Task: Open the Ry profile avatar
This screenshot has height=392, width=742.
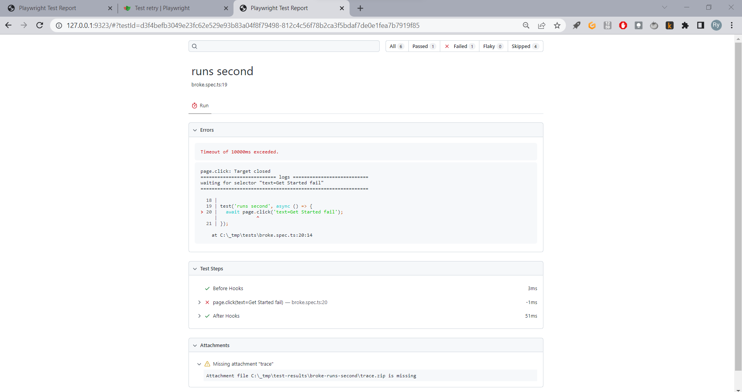Action: point(716,26)
